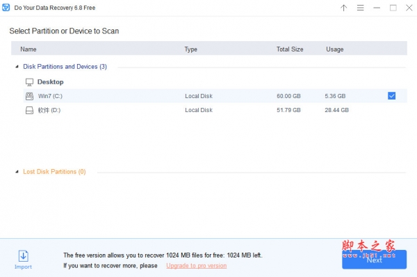The image size is (417, 277).
Task: Open the hamburger menu in title bar
Action: click(x=360, y=8)
